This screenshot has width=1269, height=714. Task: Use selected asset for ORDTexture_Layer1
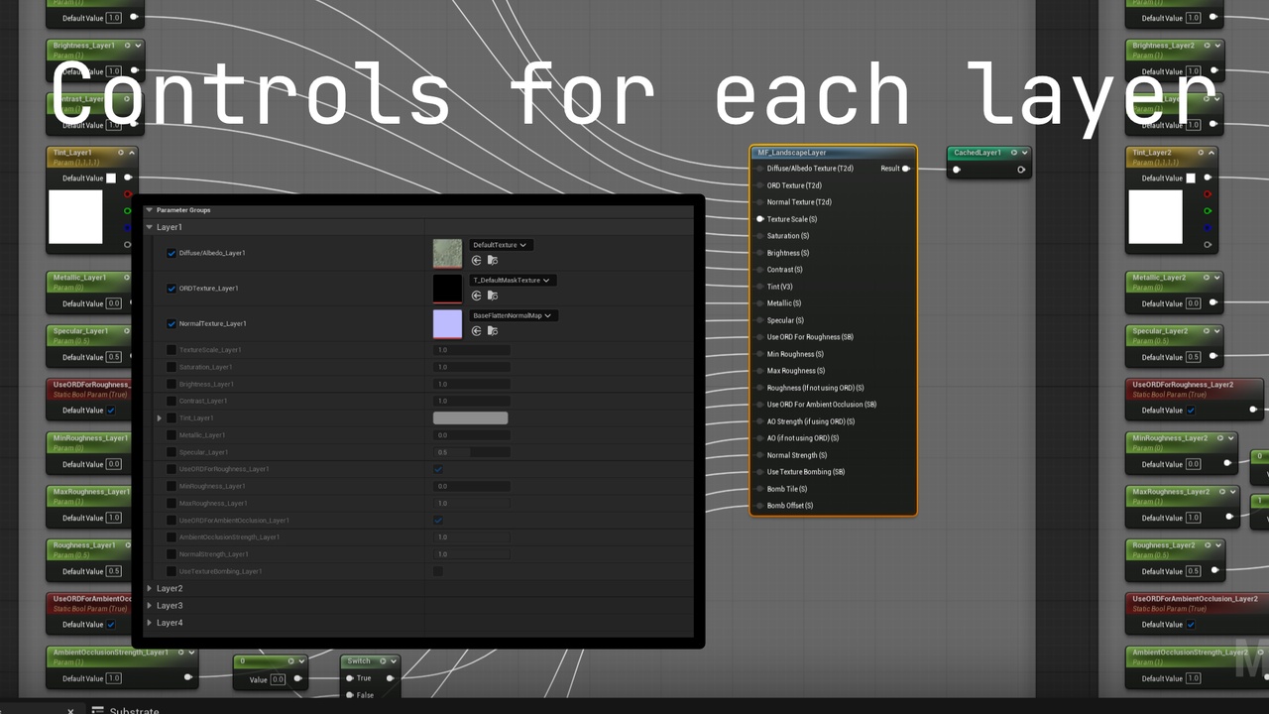click(x=477, y=296)
